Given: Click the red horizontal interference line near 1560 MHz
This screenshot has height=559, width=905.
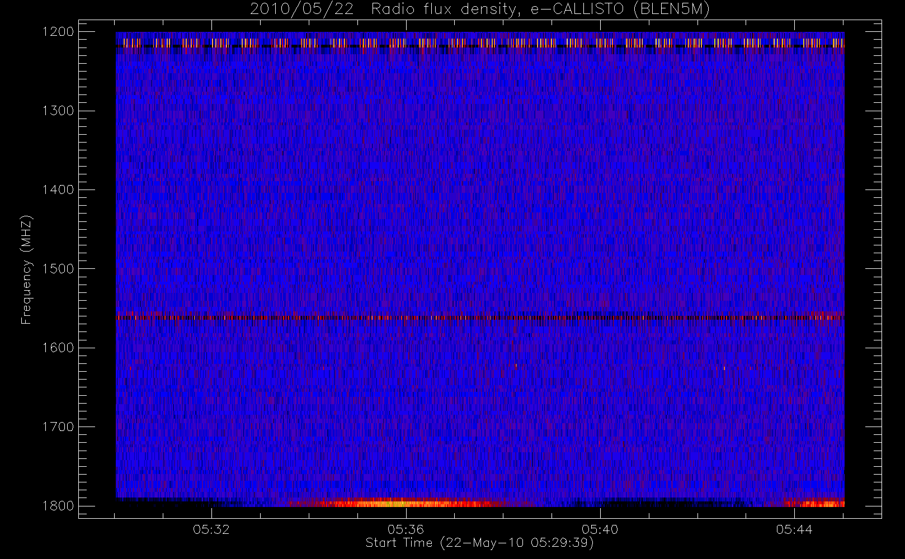Looking at the screenshot, I should click(x=480, y=318).
